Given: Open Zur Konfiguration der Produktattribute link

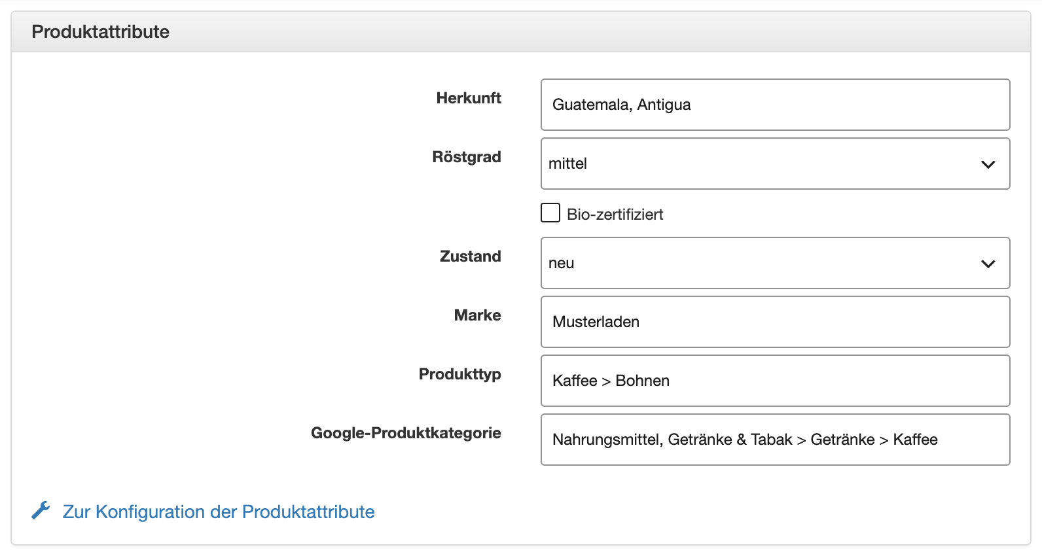Looking at the screenshot, I should 219,512.
